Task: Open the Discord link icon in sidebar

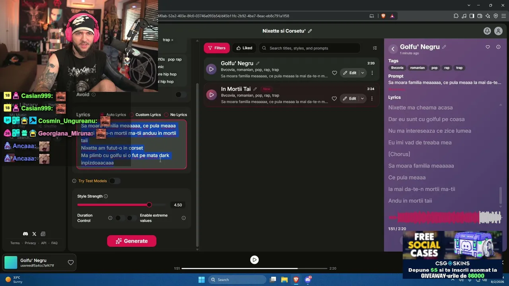Action: pos(25,234)
